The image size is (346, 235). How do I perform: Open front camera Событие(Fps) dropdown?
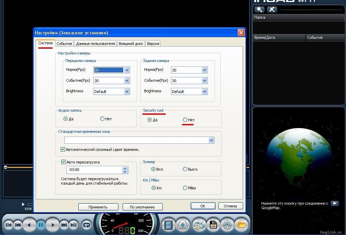pyautogui.click(x=127, y=80)
